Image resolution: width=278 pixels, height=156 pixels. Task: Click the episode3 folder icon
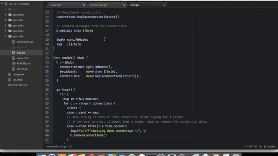[10, 31]
